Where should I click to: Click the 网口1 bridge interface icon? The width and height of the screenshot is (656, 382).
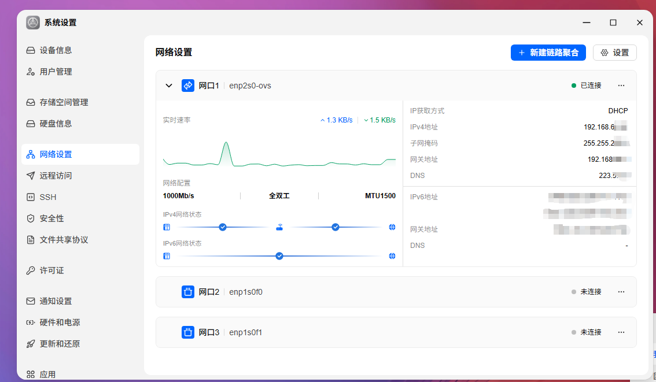(188, 86)
